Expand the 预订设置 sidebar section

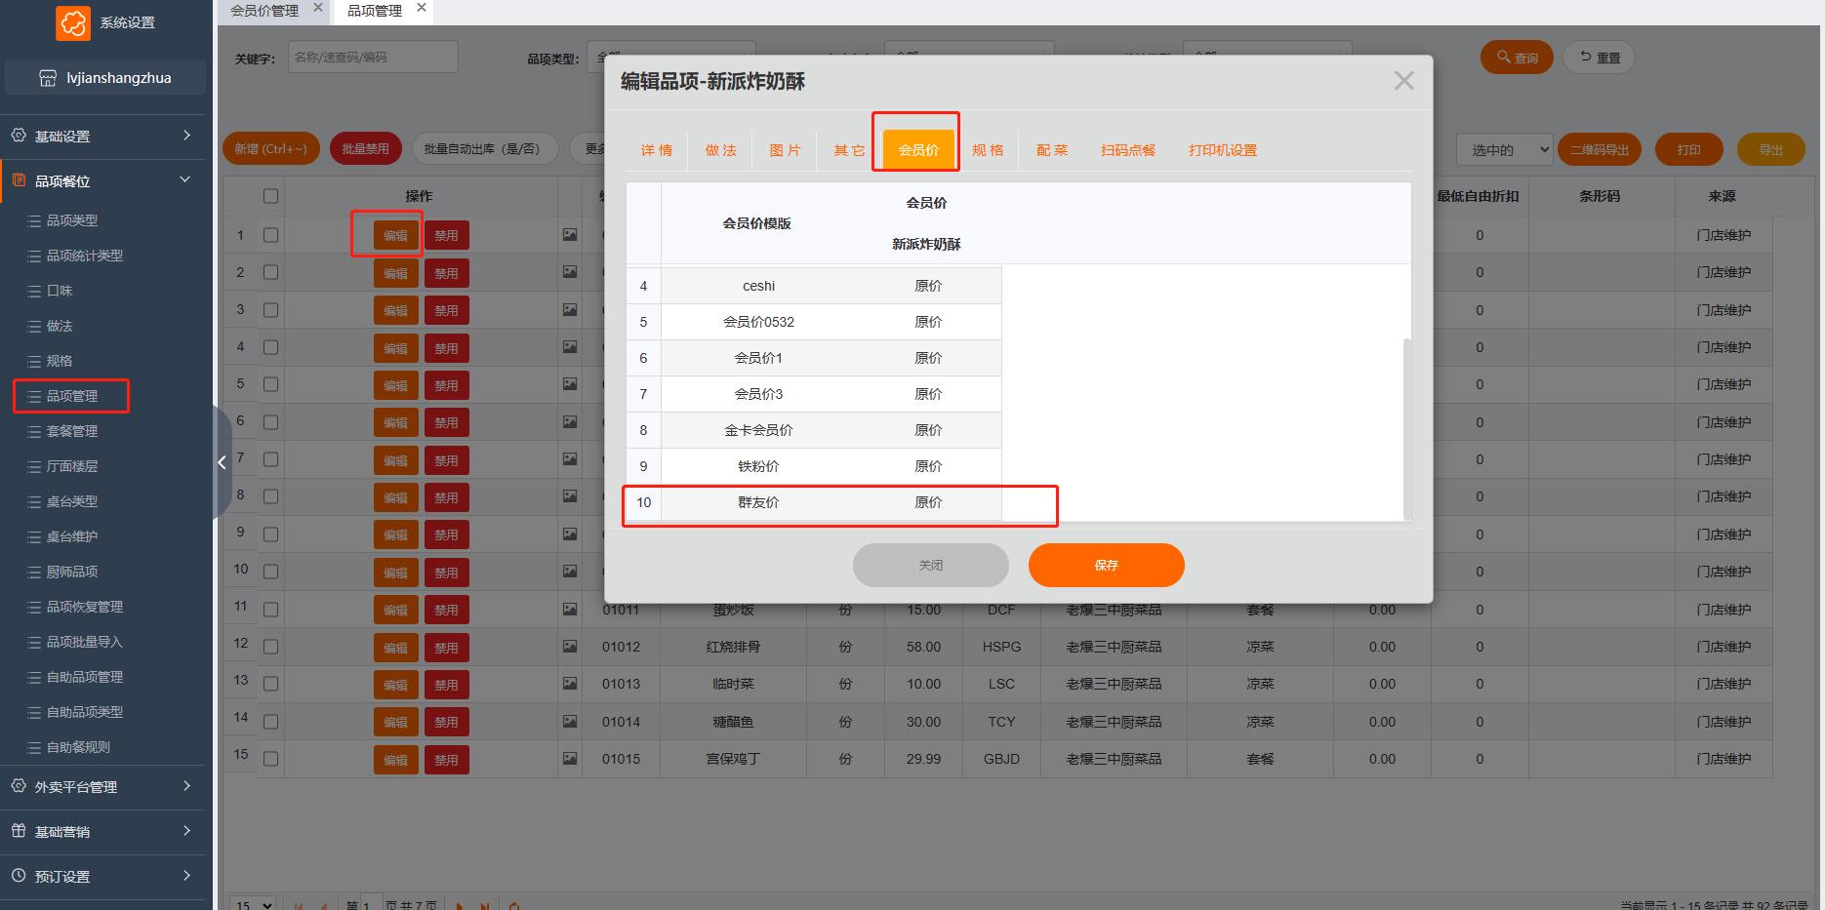pos(186,876)
